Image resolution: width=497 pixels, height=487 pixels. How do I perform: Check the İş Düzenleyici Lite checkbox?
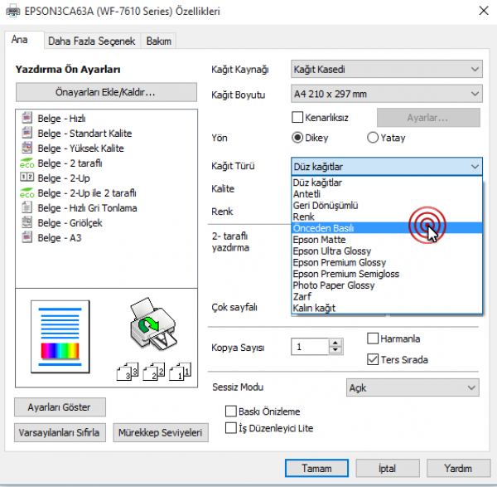(x=231, y=428)
